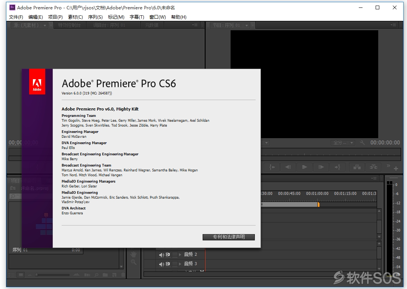407x289 pixels.
Task: Click the Go to In Point button
Action: pyautogui.click(x=271, y=167)
